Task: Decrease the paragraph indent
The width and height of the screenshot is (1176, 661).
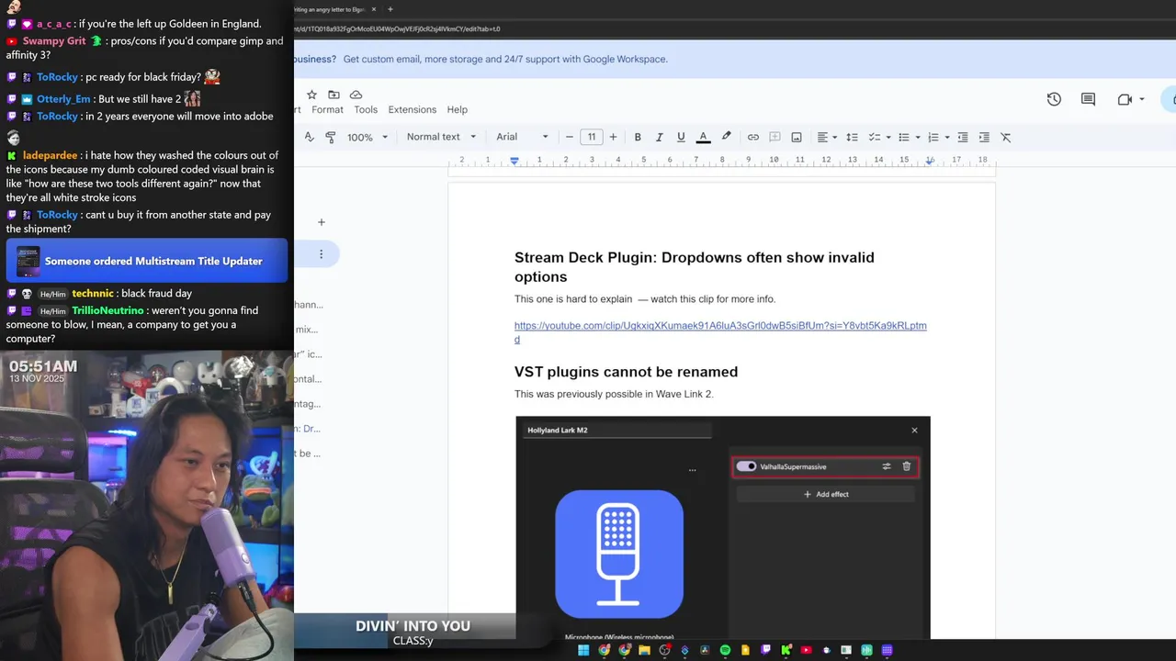Action: point(963,137)
